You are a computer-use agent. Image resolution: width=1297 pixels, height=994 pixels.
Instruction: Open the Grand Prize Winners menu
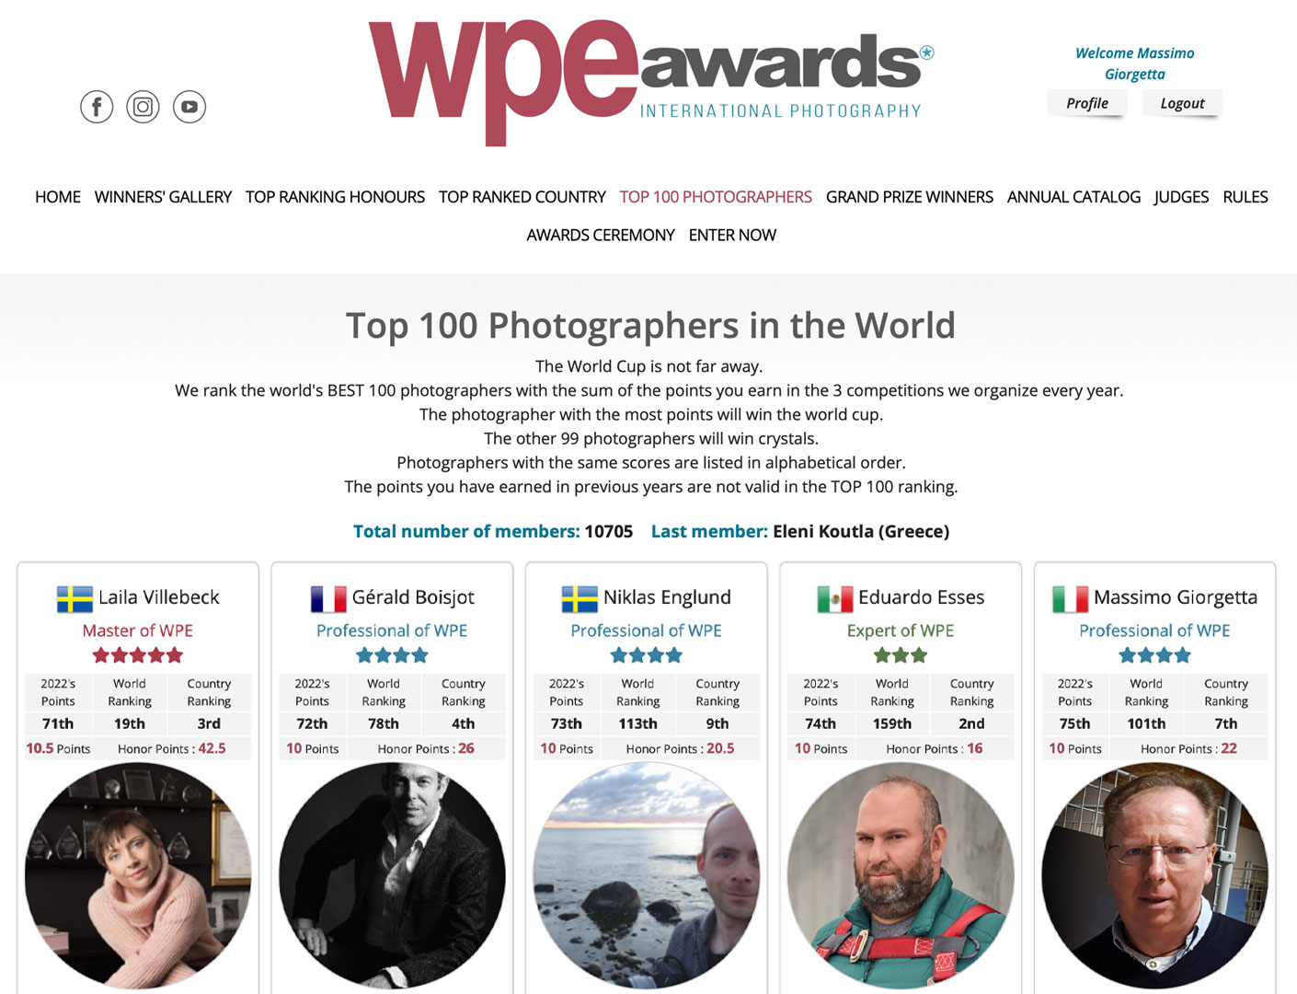click(x=909, y=197)
